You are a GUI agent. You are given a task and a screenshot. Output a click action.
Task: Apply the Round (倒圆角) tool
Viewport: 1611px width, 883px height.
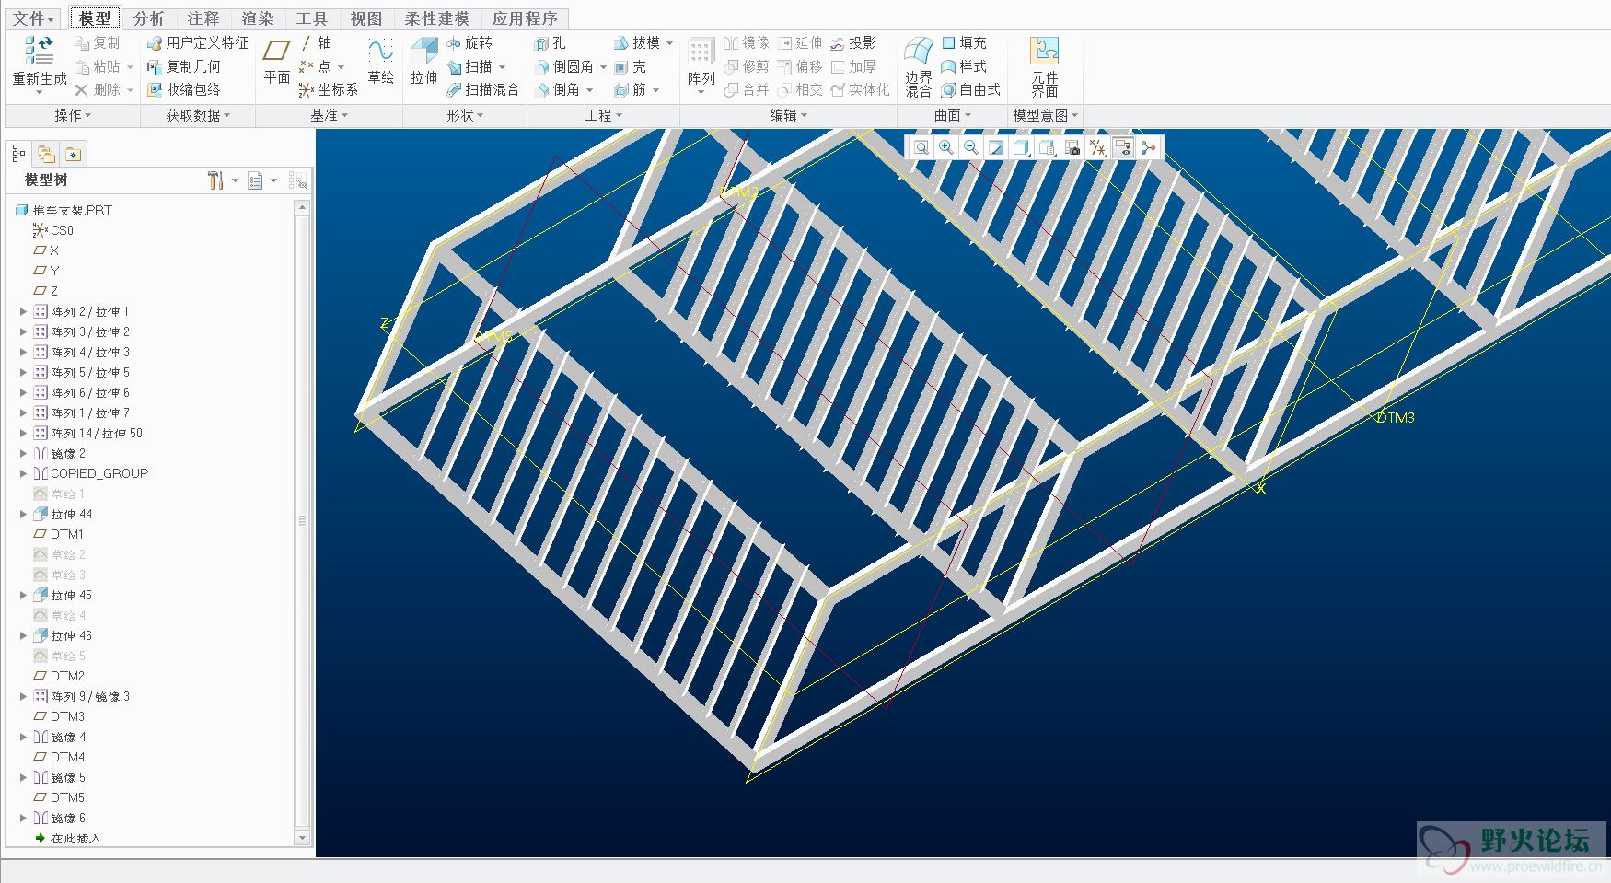tap(565, 66)
